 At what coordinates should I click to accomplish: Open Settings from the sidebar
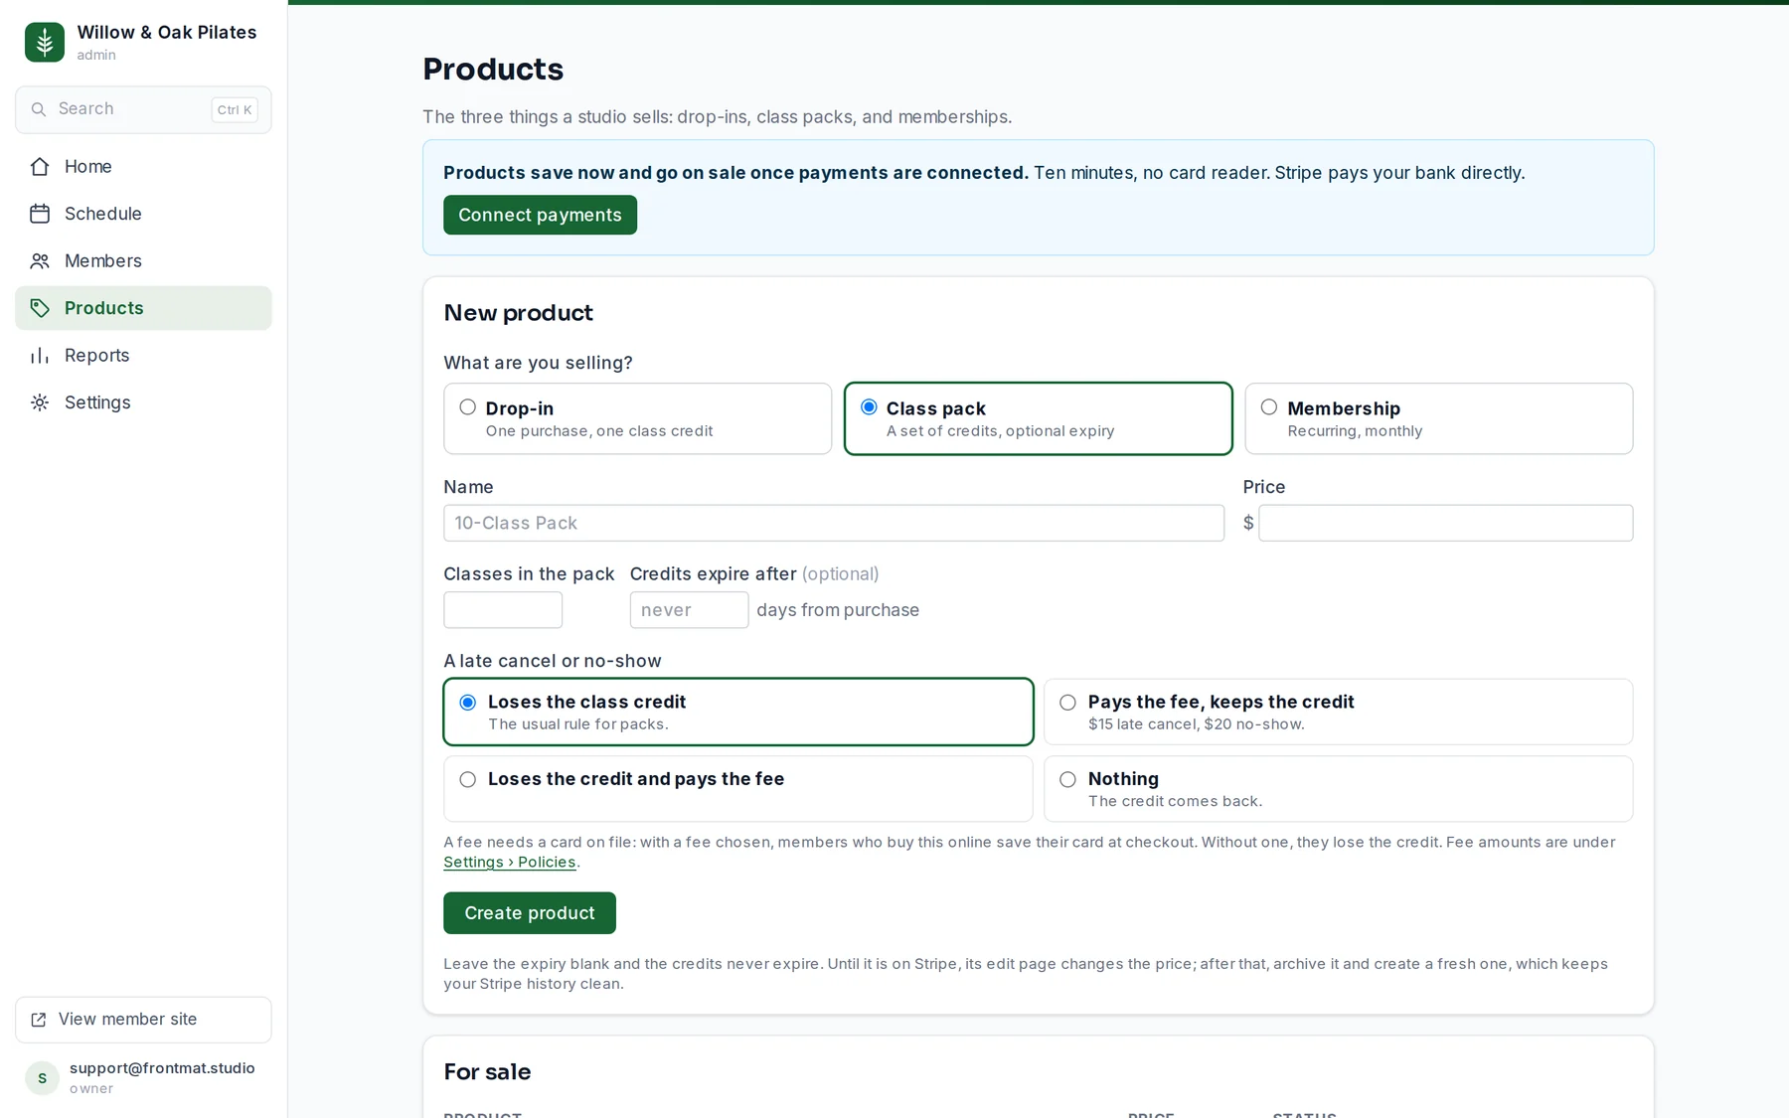point(143,402)
